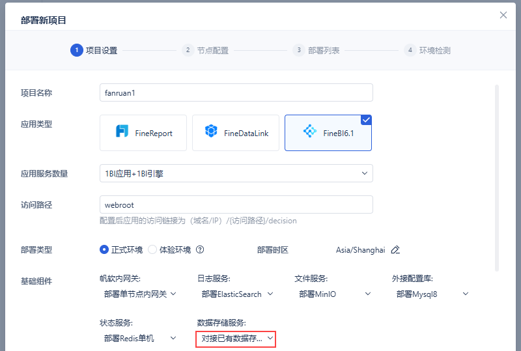
Task: Click the 项目名称 input field
Action: [236, 92]
